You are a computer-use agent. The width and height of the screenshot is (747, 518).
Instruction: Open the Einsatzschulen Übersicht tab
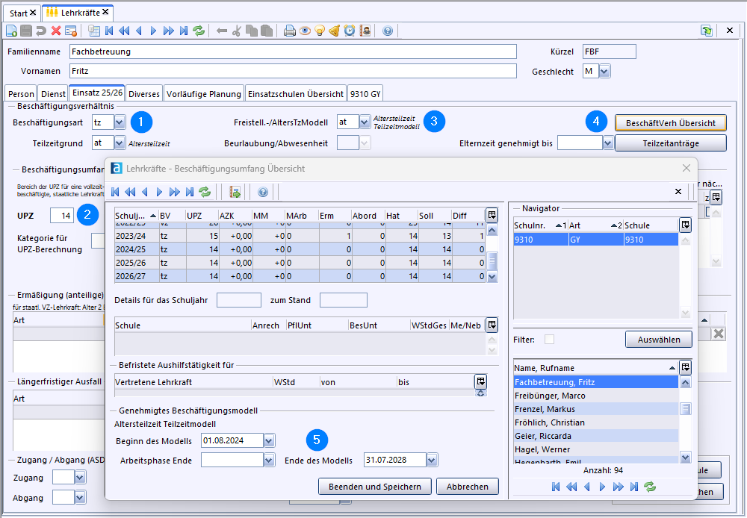tap(296, 94)
